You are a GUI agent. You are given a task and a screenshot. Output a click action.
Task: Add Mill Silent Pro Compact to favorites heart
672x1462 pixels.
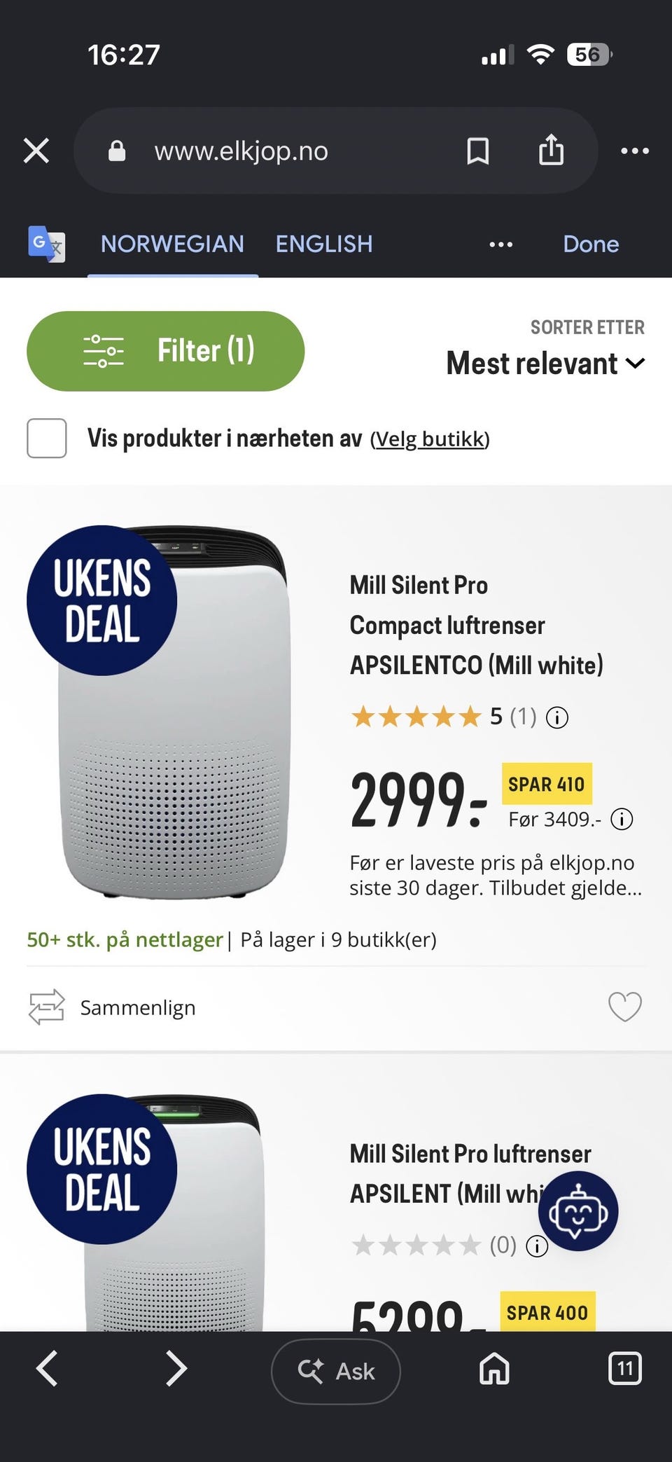tap(624, 1007)
